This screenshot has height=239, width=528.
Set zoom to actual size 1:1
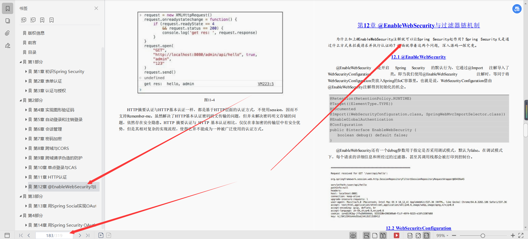pos(410,235)
